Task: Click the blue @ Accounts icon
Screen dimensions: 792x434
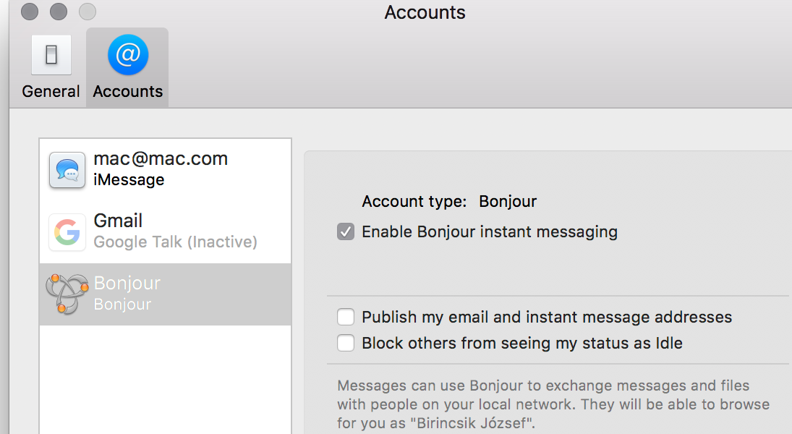Action: (x=128, y=54)
